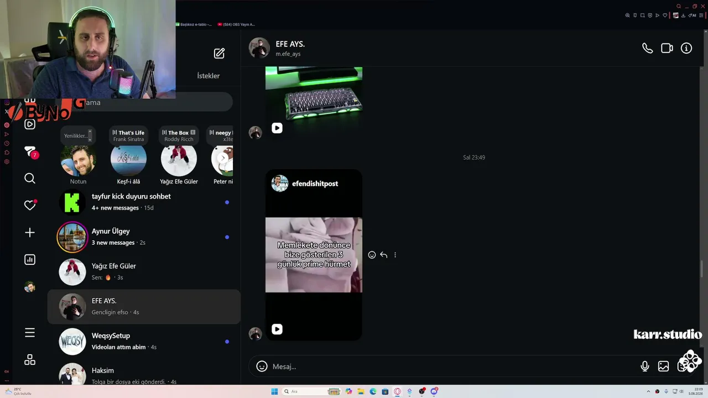Screen dimensions: 708x398
Task: Open Yağız Efe Güler conversation
Action: (144, 272)
